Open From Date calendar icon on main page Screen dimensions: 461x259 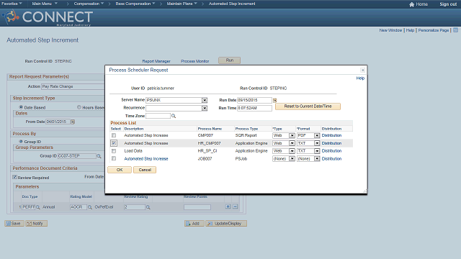(x=73, y=122)
